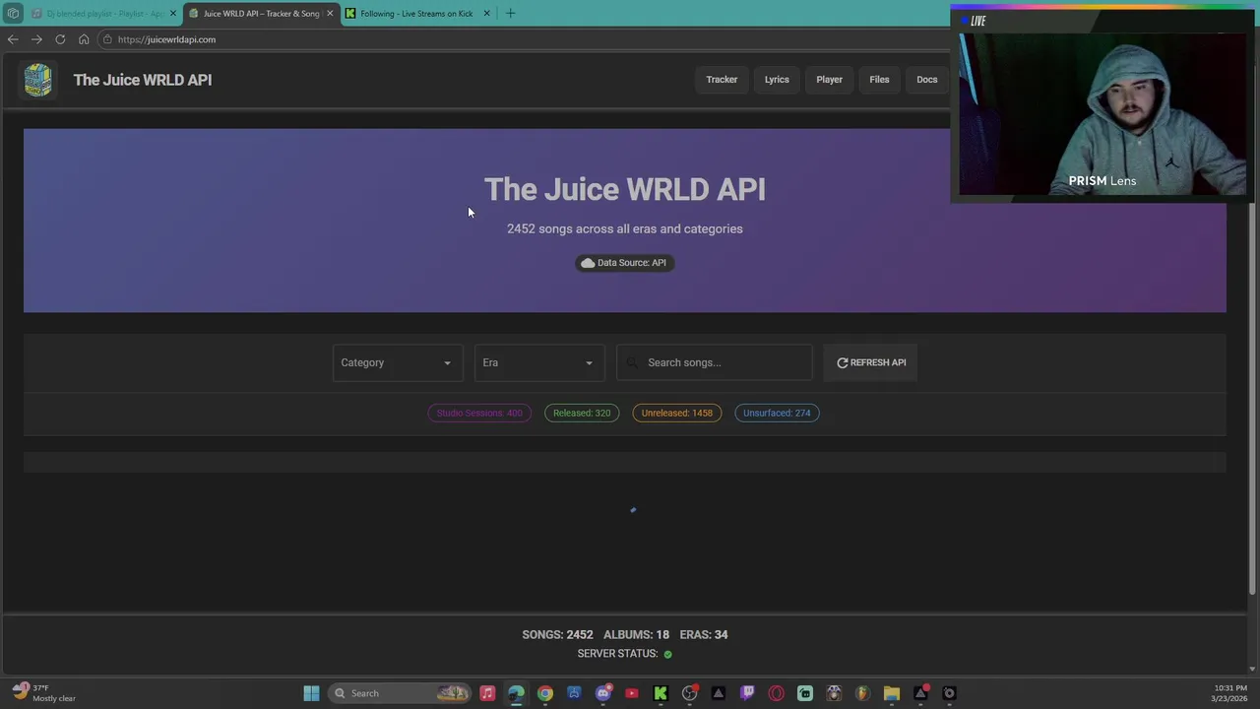1260x709 pixels.
Task: Open YouTube app in the taskbar
Action: pyautogui.click(x=632, y=693)
